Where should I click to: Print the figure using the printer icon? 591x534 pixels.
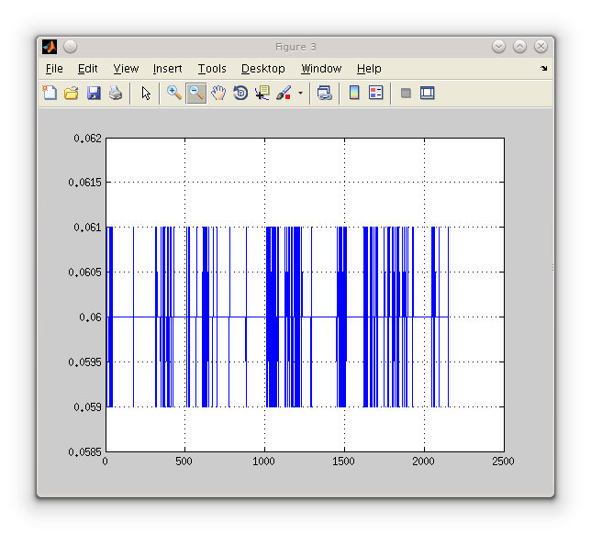pyautogui.click(x=116, y=93)
